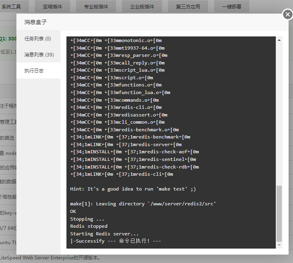Viewport: 293px width, 263px height.
Task: Click log line containing script_lua.o
Action: tap(118, 70)
